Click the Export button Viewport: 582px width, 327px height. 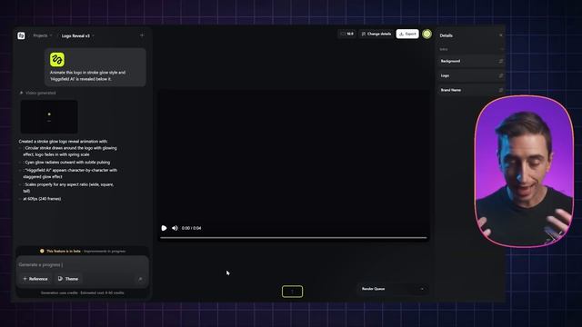tap(407, 34)
